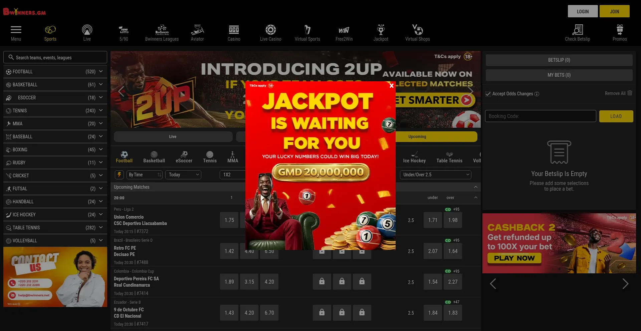Screen dimensions: 641x331
Task: Open the 5/90 Sunu Lotto icon
Action: coord(124,30)
